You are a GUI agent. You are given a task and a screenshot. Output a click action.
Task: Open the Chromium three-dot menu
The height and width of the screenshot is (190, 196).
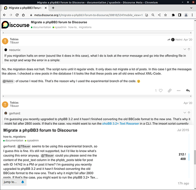coord(192,15)
